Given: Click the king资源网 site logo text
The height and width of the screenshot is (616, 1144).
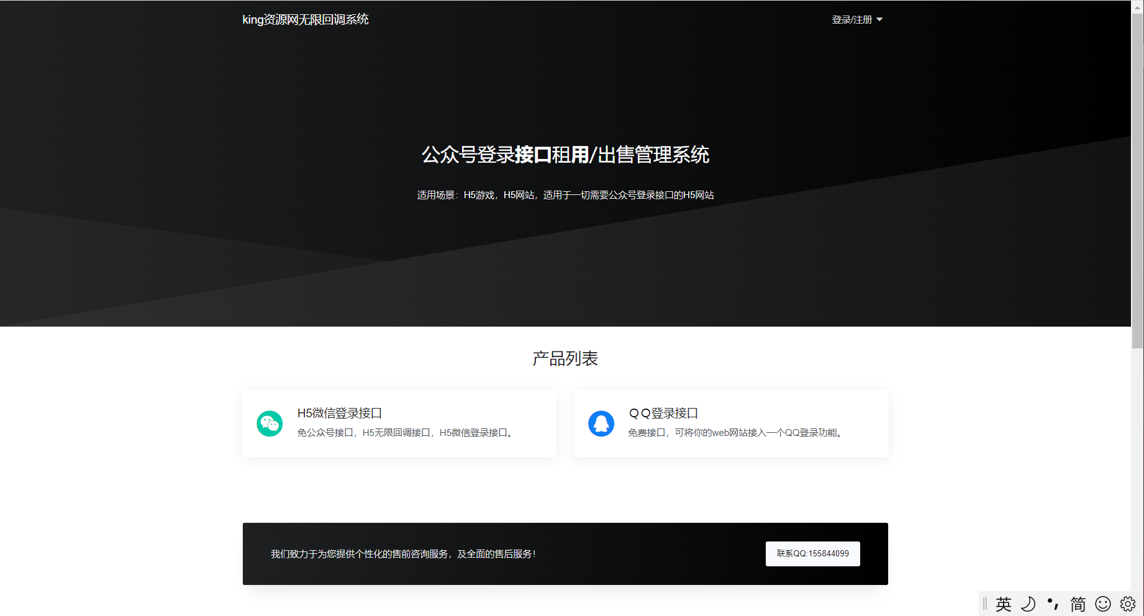Looking at the screenshot, I should coord(305,19).
